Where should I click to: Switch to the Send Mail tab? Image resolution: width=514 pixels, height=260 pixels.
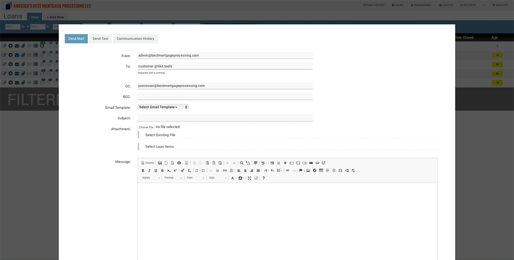point(76,38)
